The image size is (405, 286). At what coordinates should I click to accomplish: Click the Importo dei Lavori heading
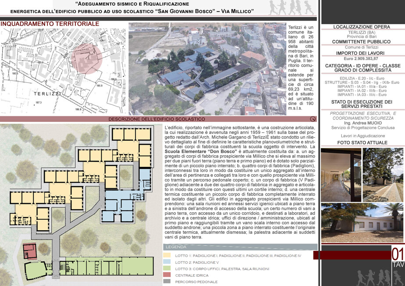(x=362, y=53)
